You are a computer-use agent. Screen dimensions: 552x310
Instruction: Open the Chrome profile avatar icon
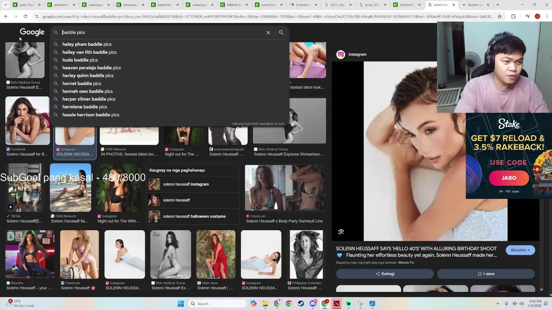point(537,16)
